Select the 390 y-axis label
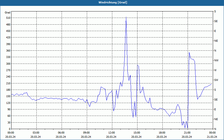This screenshot has height=140, width=224. tap(9, 44)
